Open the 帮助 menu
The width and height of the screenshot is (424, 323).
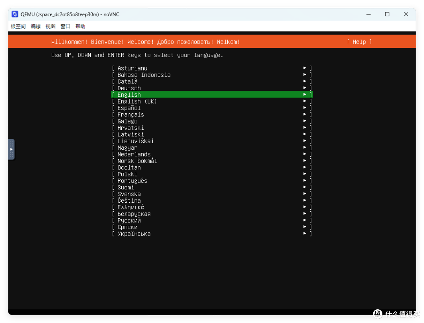[x=80, y=26]
